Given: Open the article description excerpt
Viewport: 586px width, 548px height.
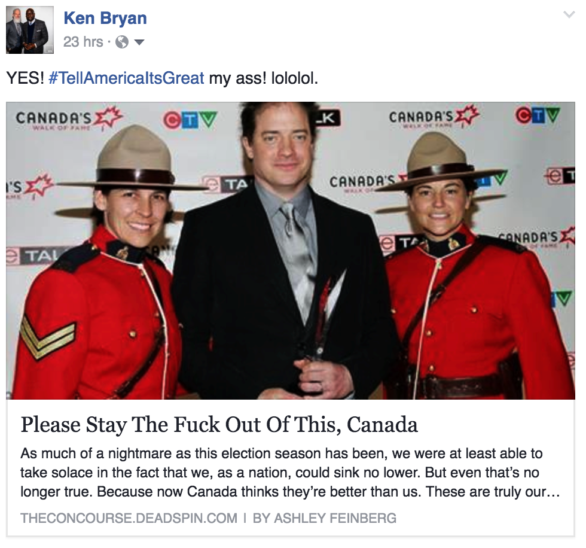Looking at the screenshot, I should [290, 473].
